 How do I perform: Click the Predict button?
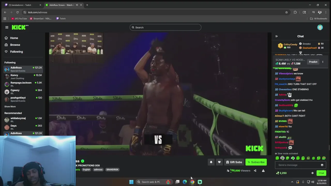point(313,62)
